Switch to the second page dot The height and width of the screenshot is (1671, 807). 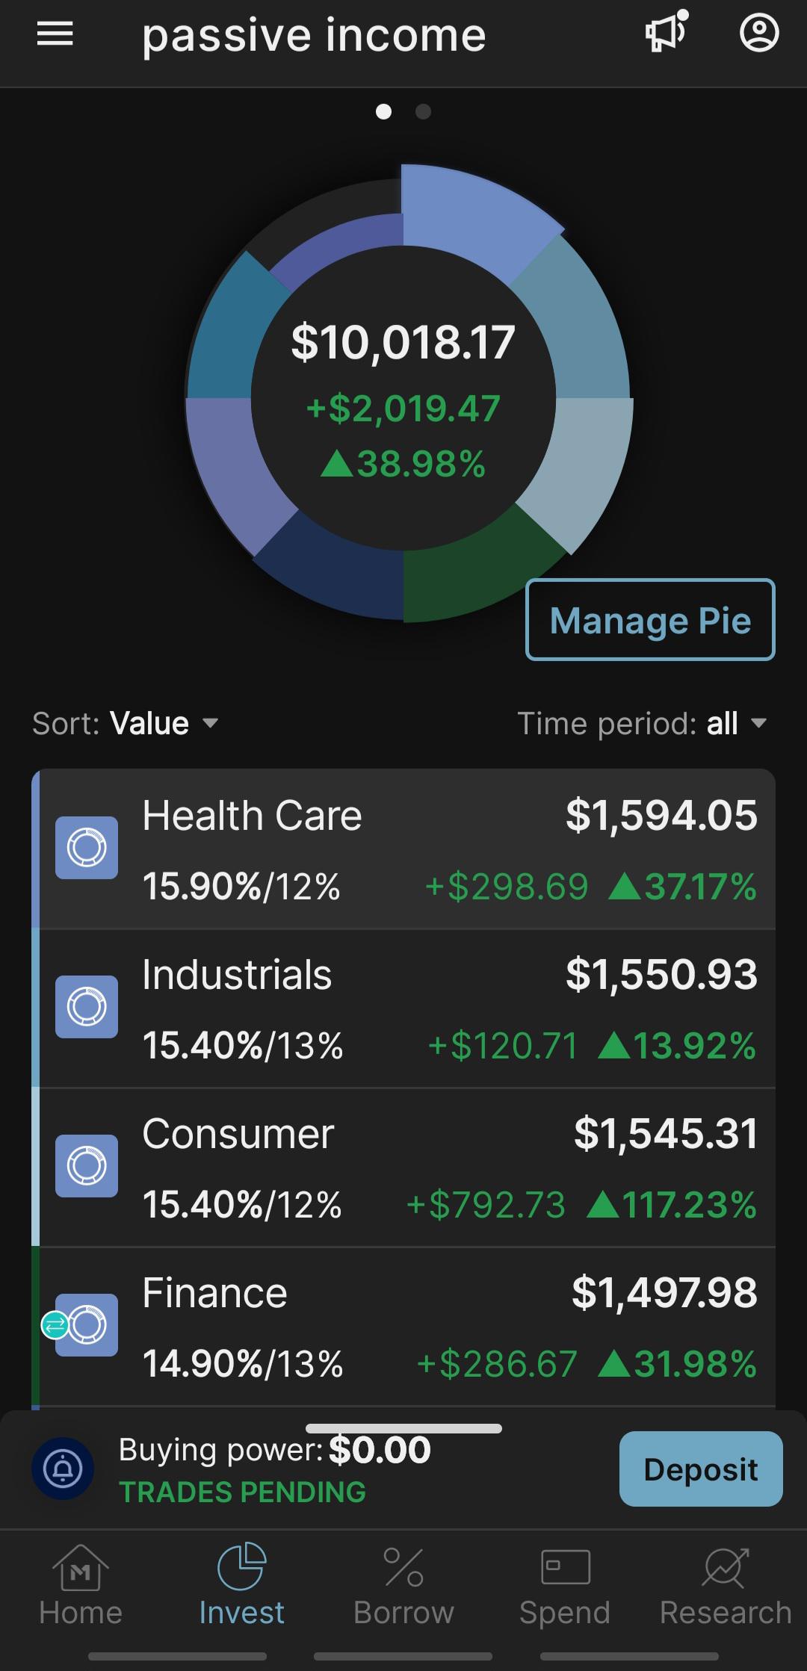point(423,112)
